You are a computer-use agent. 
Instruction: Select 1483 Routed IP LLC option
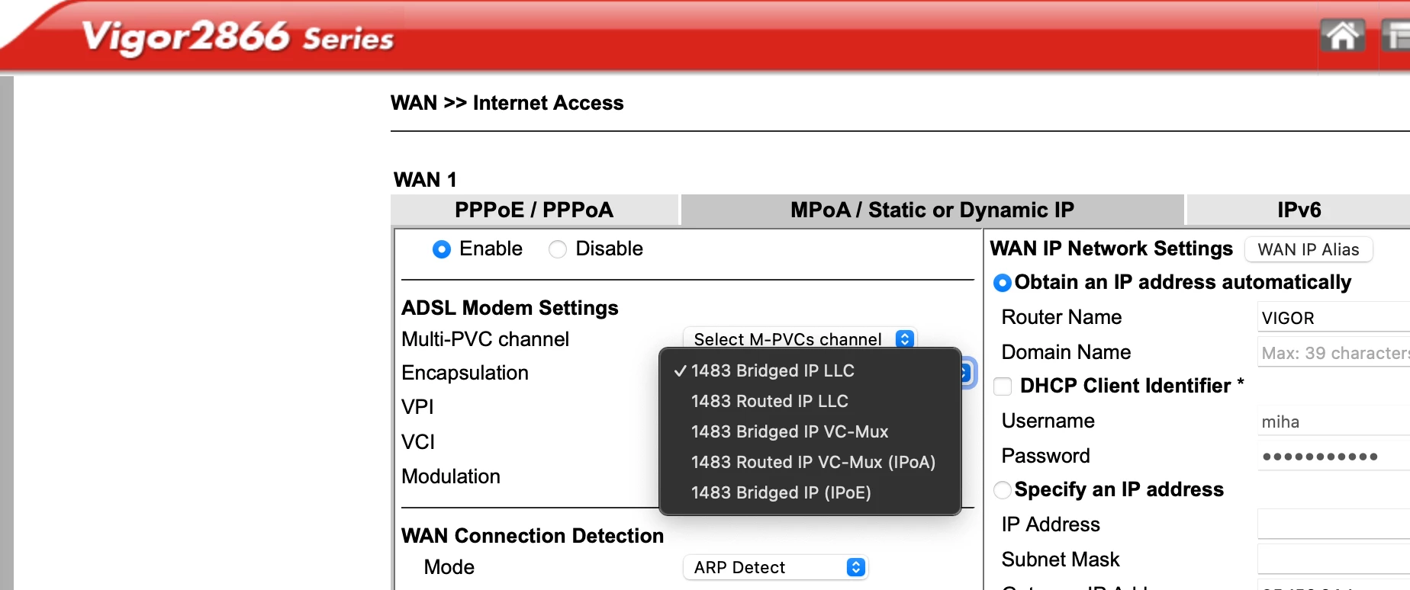769,401
